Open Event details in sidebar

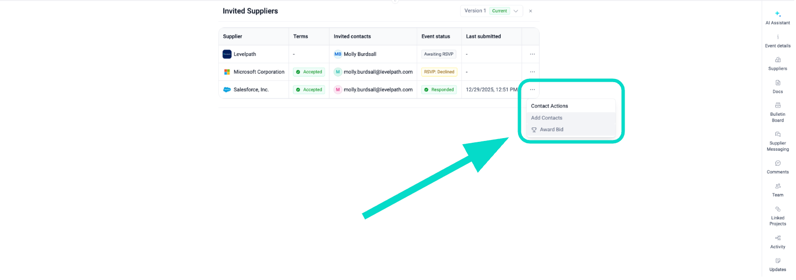(777, 41)
